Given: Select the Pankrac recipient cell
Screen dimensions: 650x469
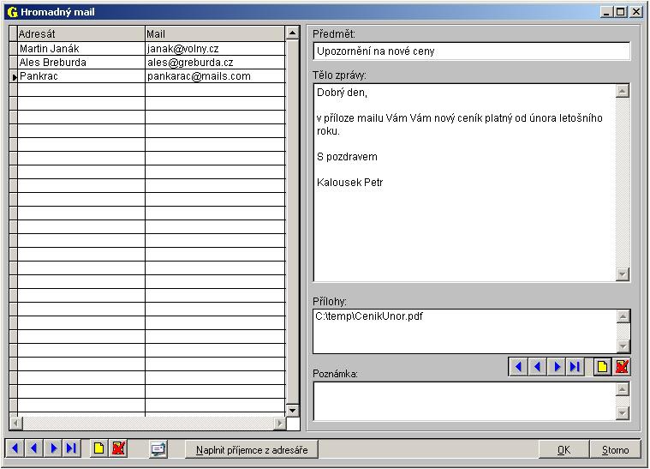Looking at the screenshot, I should [81, 76].
